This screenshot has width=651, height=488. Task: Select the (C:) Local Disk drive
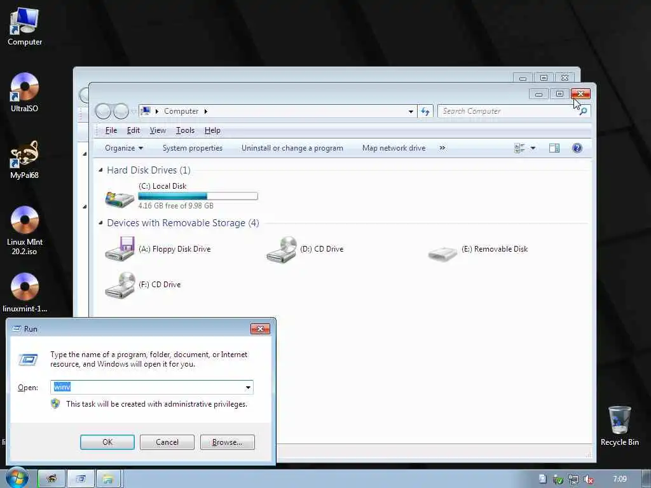point(181,196)
